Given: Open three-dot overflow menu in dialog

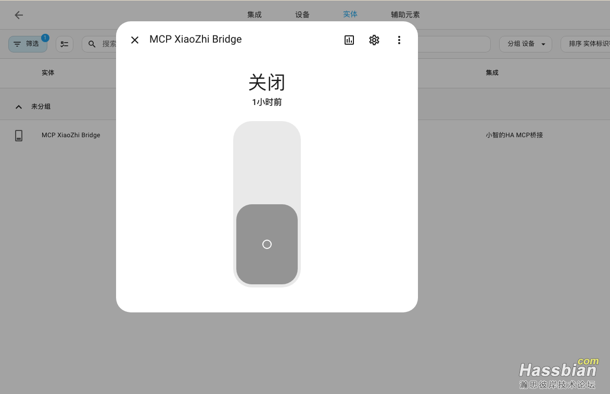Looking at the screenshot, I should 399,40.
